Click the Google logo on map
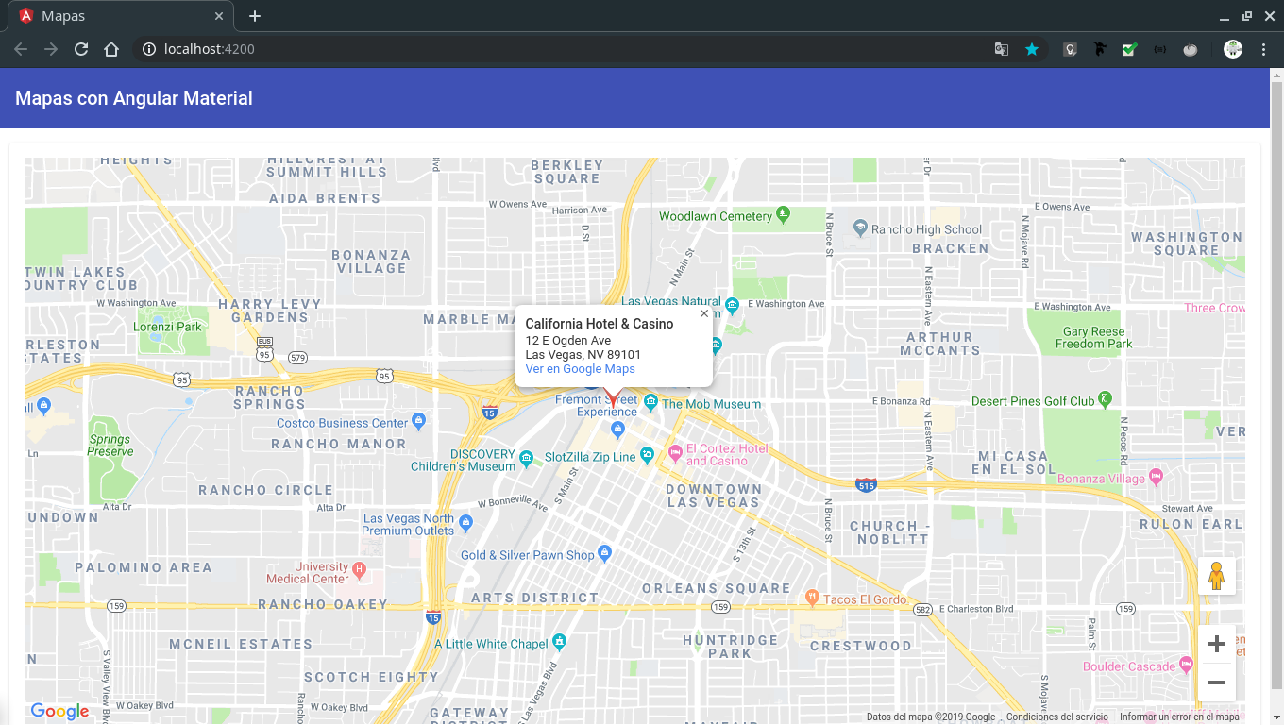Image resolution: width=1284 pixels, height=725 pixels. pos(59,712)
